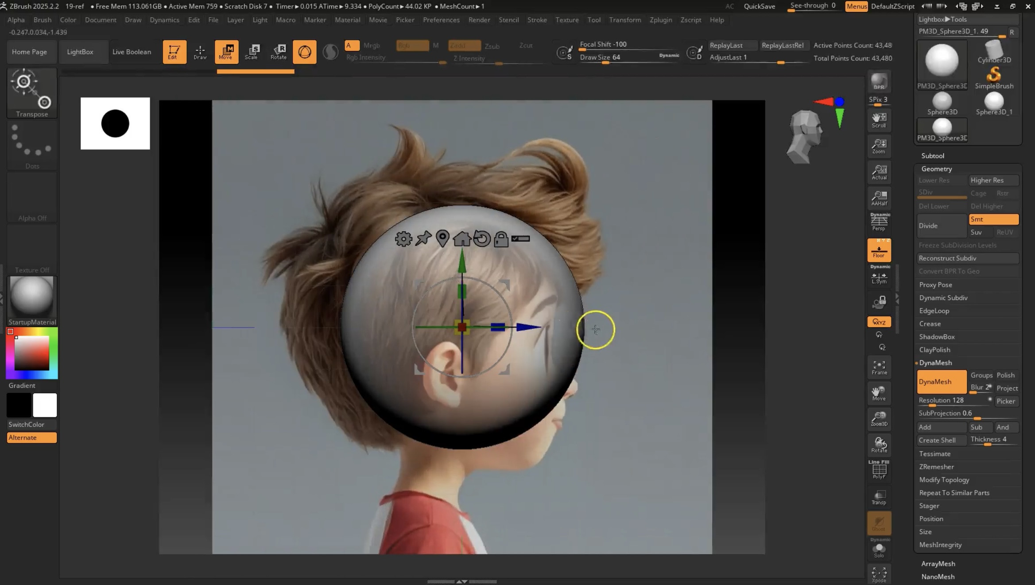Toggle Ghost transparency
Image resolution: width=1035 pixels, height=585 pixels.
coord(879,523)
